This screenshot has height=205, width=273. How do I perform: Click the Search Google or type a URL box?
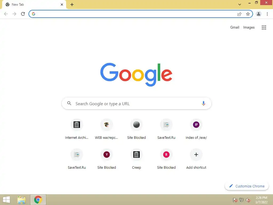pyautogui.click(x=136, y=103)
